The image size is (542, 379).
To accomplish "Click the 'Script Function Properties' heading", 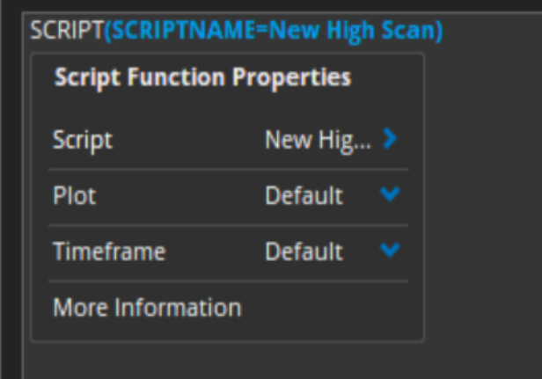I will tap(203, 77).
